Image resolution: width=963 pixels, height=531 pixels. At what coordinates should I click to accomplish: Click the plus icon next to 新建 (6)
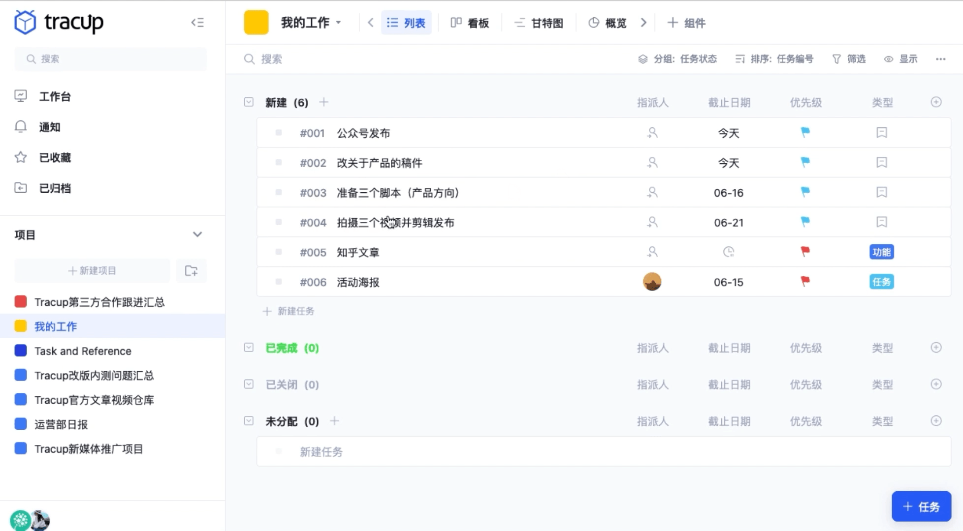pos(323,102)
